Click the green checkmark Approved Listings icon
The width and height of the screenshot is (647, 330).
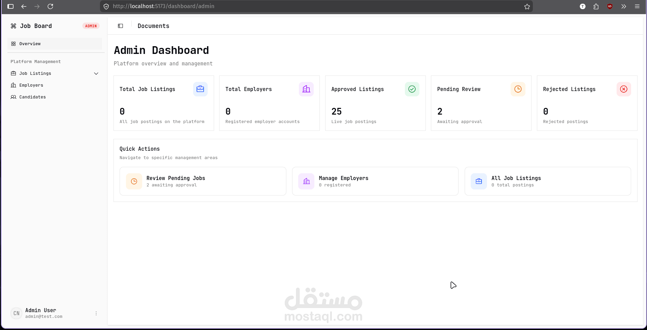(412, 89)
